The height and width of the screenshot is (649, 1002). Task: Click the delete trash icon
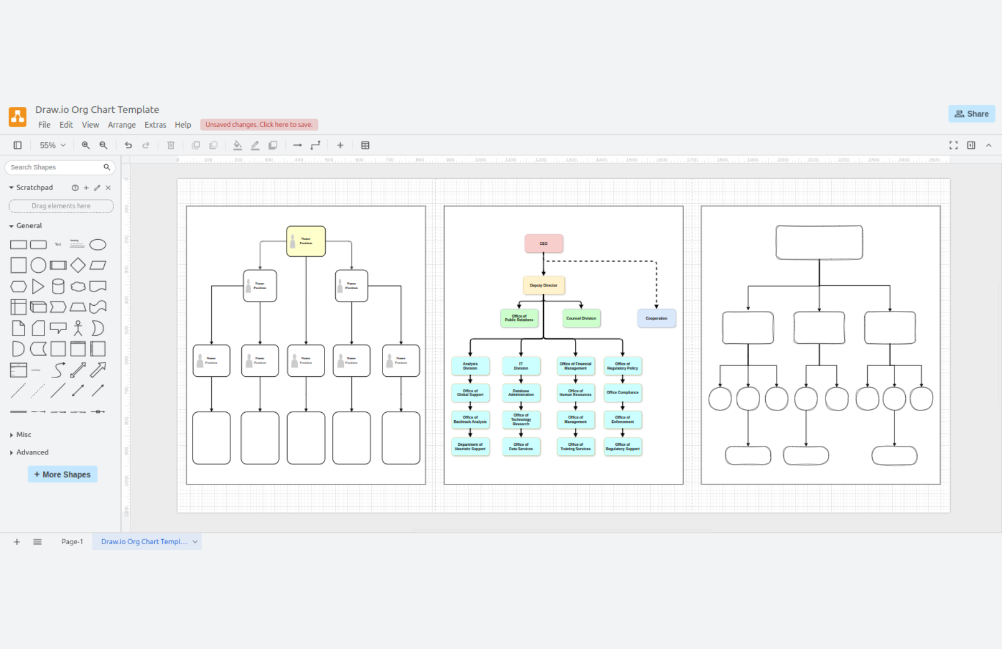point(171,145)
